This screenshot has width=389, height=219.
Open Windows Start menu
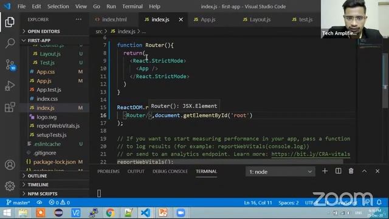point(7,213)
